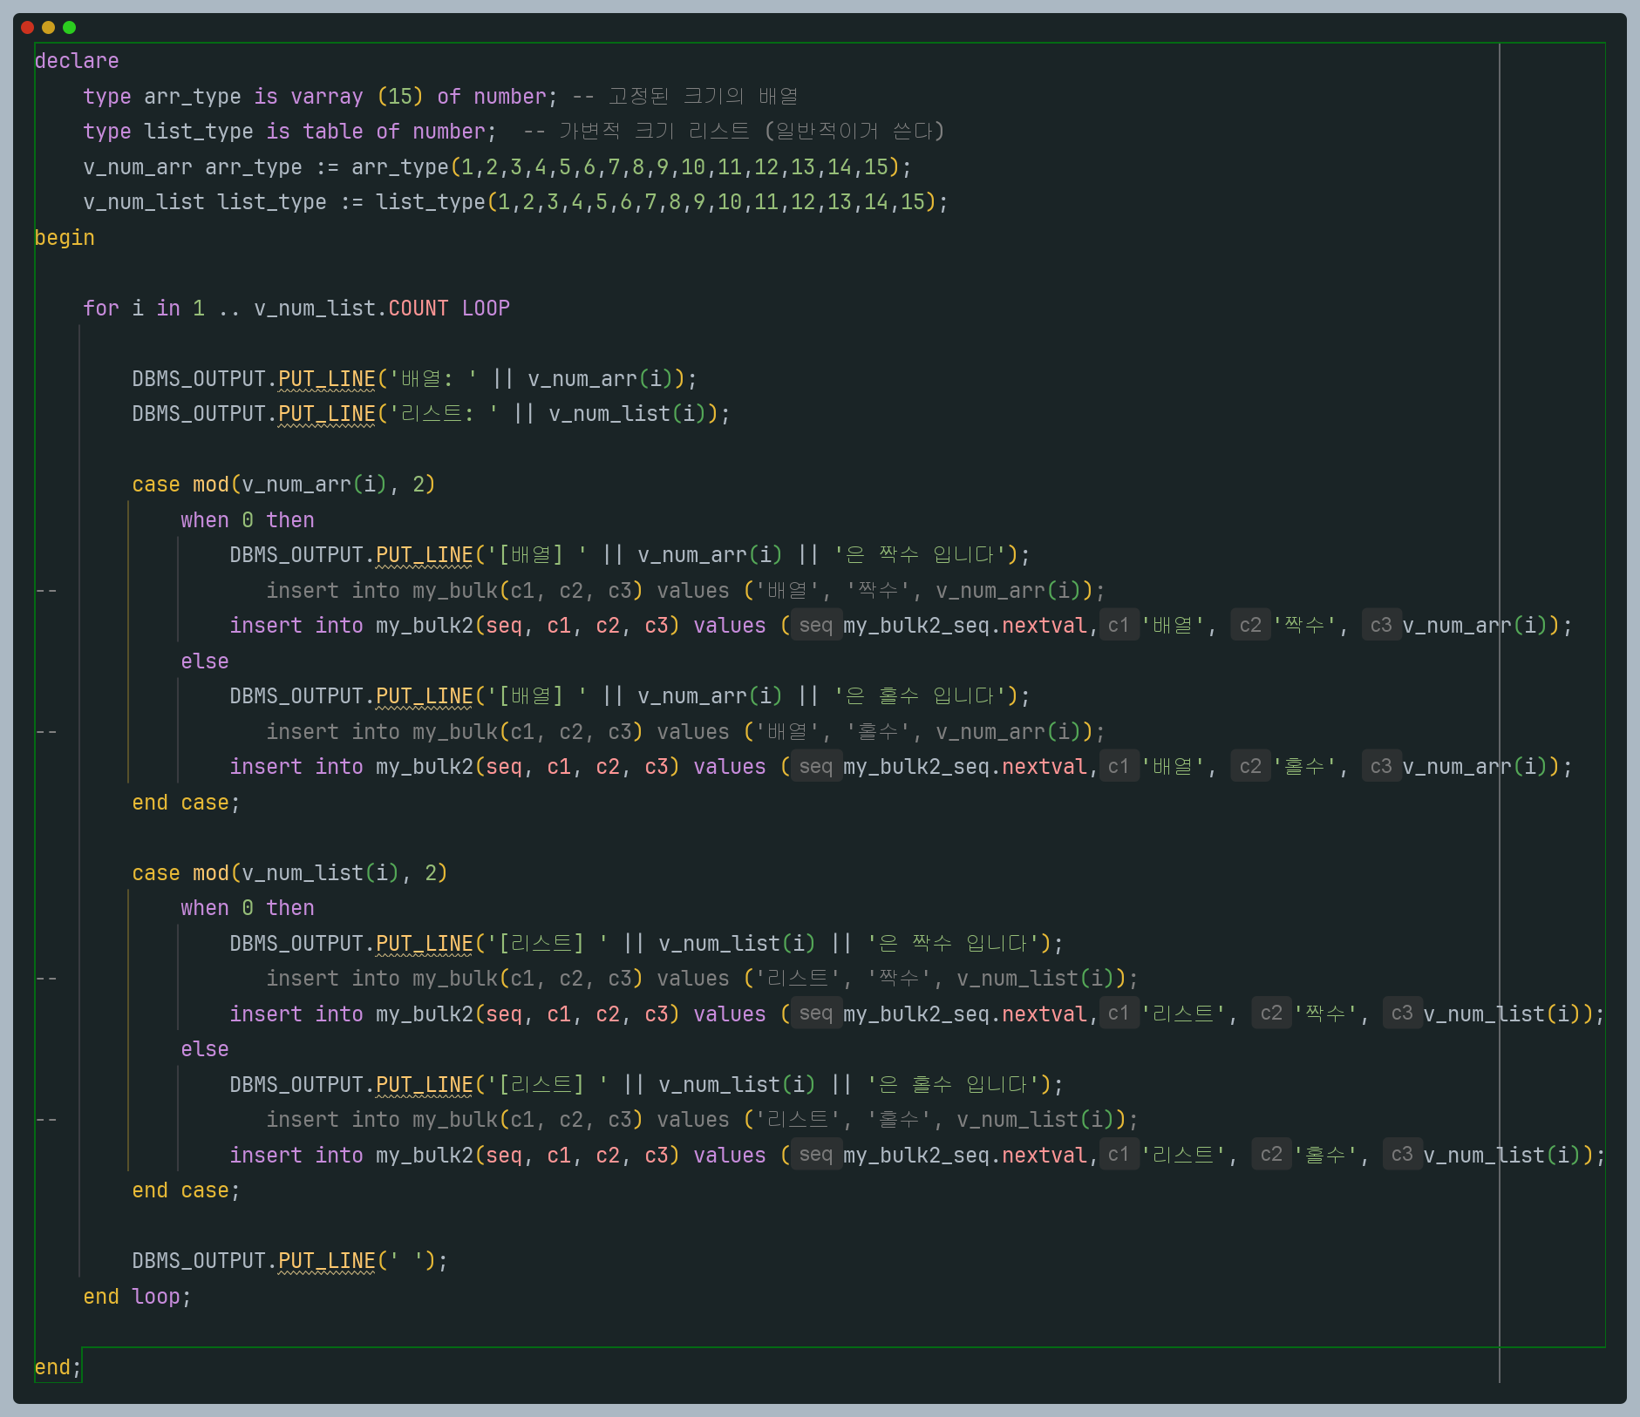The image size is (1640, 1417).
Task: Click 'seq' inlay hint in 리스트 짝수 insert
Action: (x=816, y=1014)
